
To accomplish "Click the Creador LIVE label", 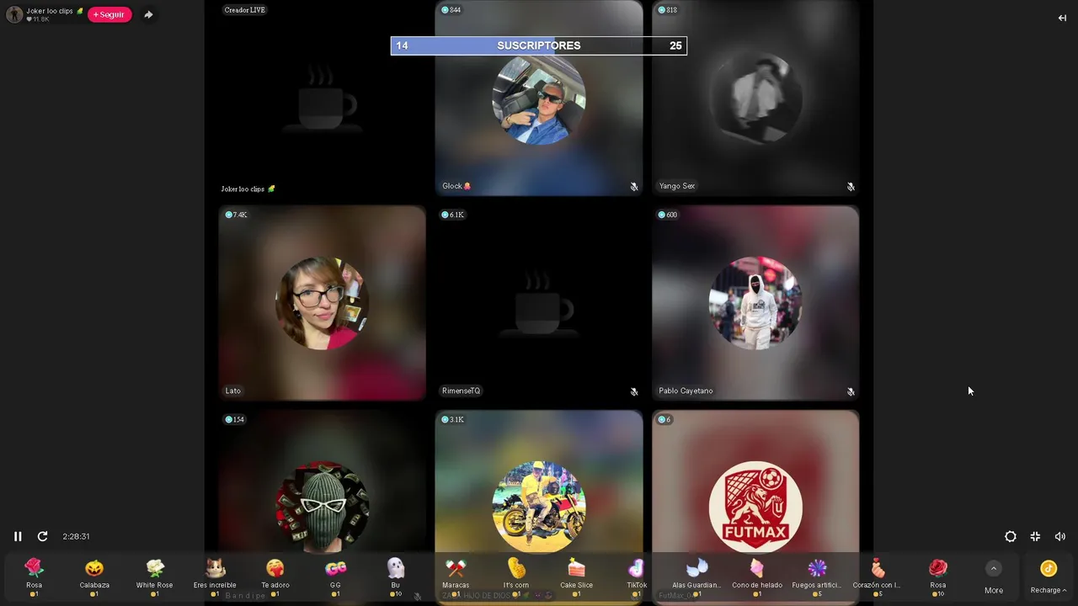I will pyautogui.click(x=245, y=10).
